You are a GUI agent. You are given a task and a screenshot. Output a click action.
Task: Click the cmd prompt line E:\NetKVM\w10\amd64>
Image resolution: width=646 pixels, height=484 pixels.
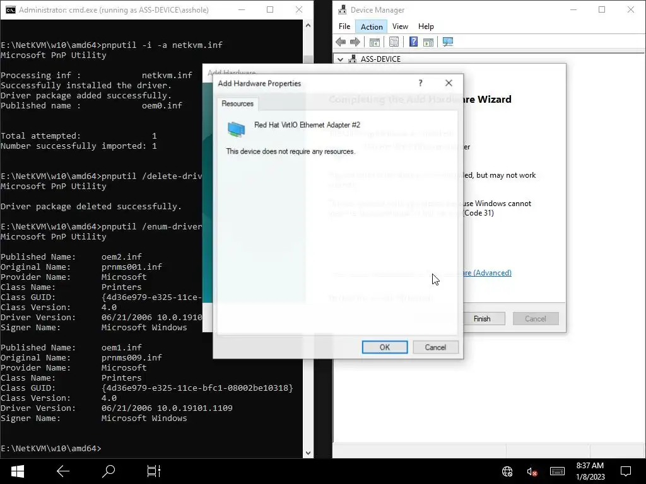coord(50,448)
